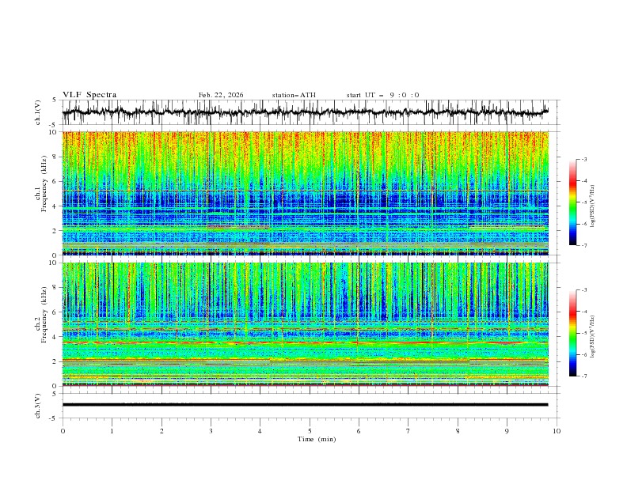The image size is (627, 484).
Task: Click the time axis tick label '3'
Action: click(211, 431)
